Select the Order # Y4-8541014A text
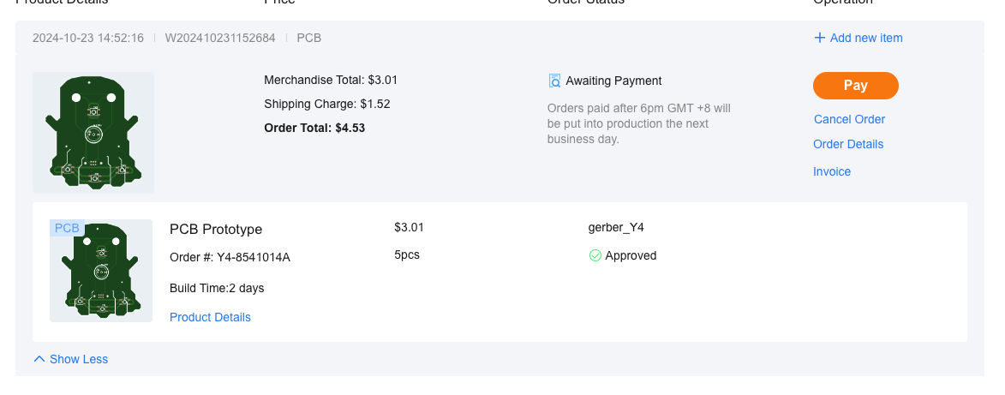The width and height of the screenshot is (1005, 395). click(x=230, y=257)
